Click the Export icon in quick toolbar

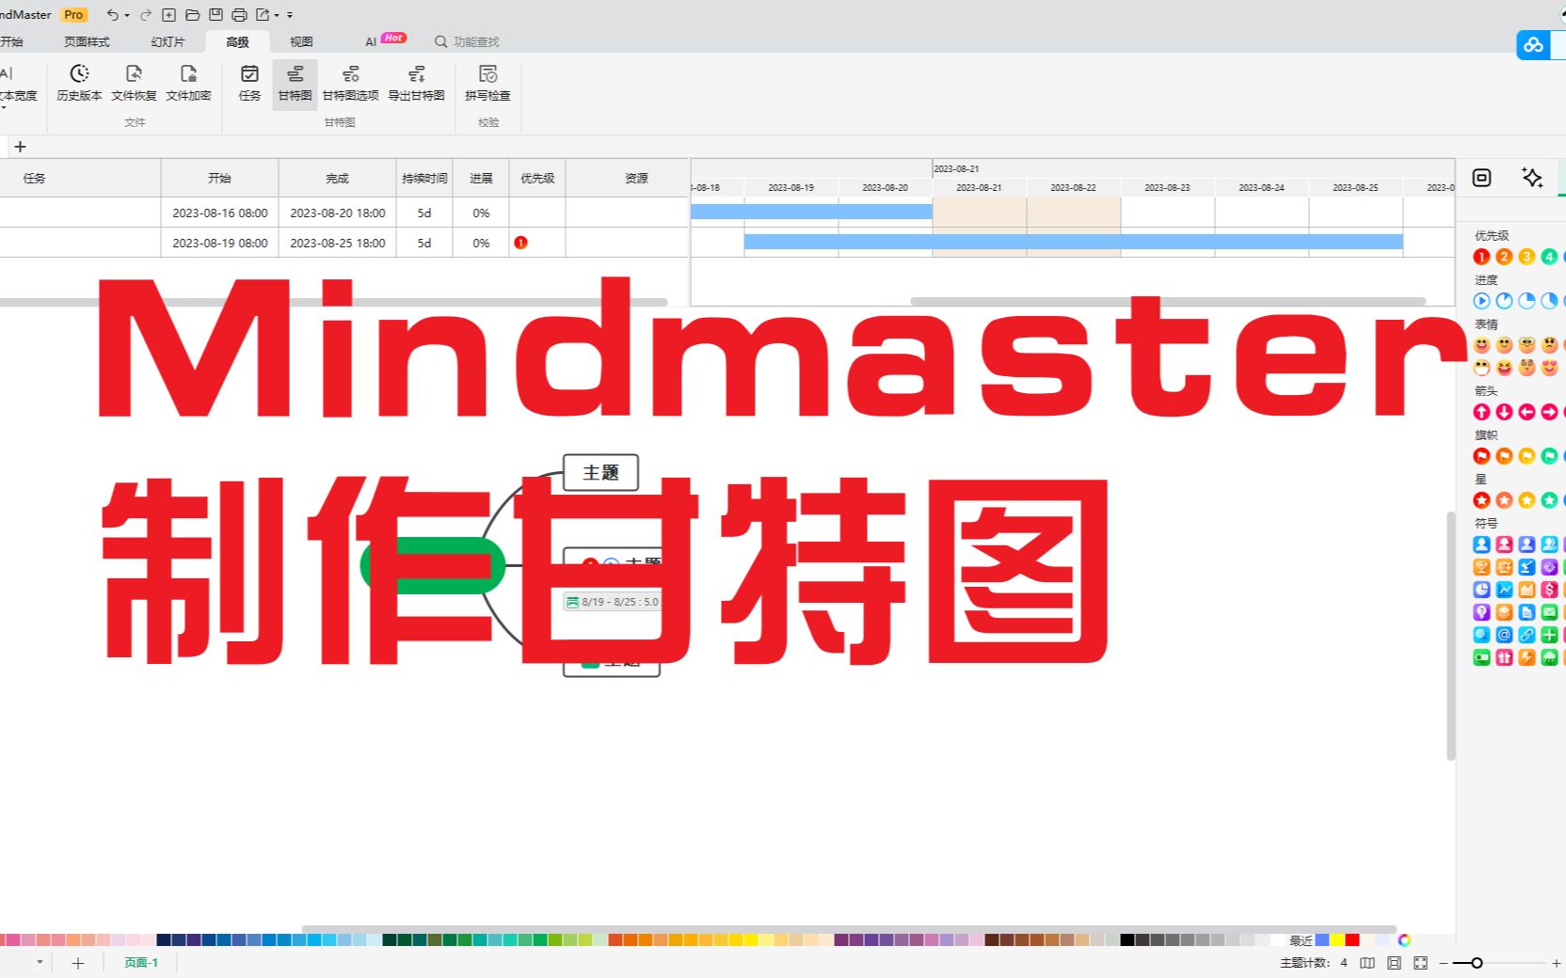click(x=263, y=15)
